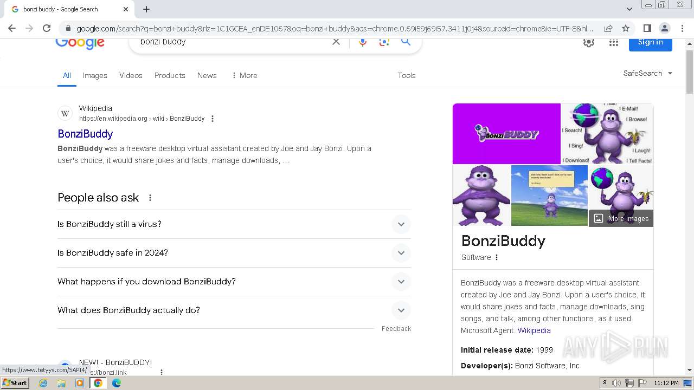
Task: Open the SafeSearch dropdown
Action: tap(648, 73)
